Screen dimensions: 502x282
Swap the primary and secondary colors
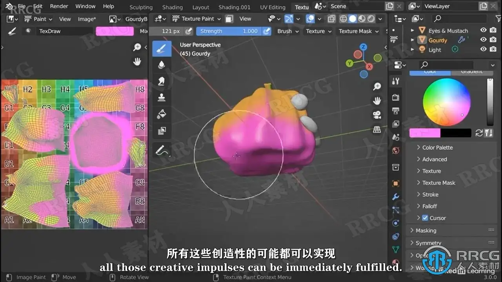point(479,133)
